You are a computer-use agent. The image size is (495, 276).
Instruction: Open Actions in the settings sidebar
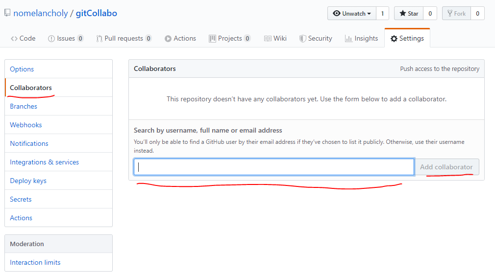point(59,218)
